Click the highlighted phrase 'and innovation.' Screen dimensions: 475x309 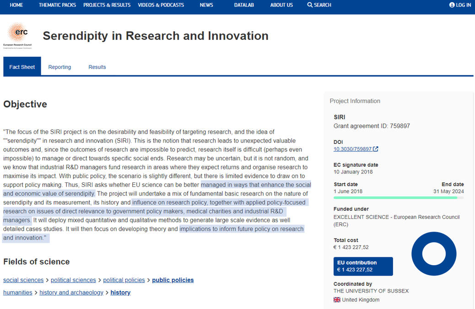(25, 238)
